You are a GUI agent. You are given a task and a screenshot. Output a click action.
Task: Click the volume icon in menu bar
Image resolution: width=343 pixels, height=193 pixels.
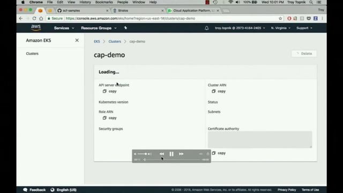pos(238,2)
